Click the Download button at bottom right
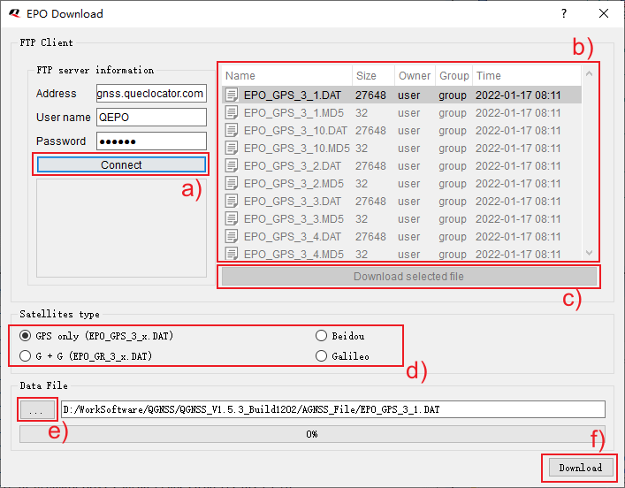This screenshot has width=625, height=488. [x=580, y=467]
